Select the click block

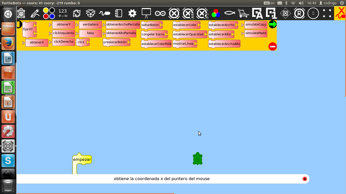tap(83, 42)
